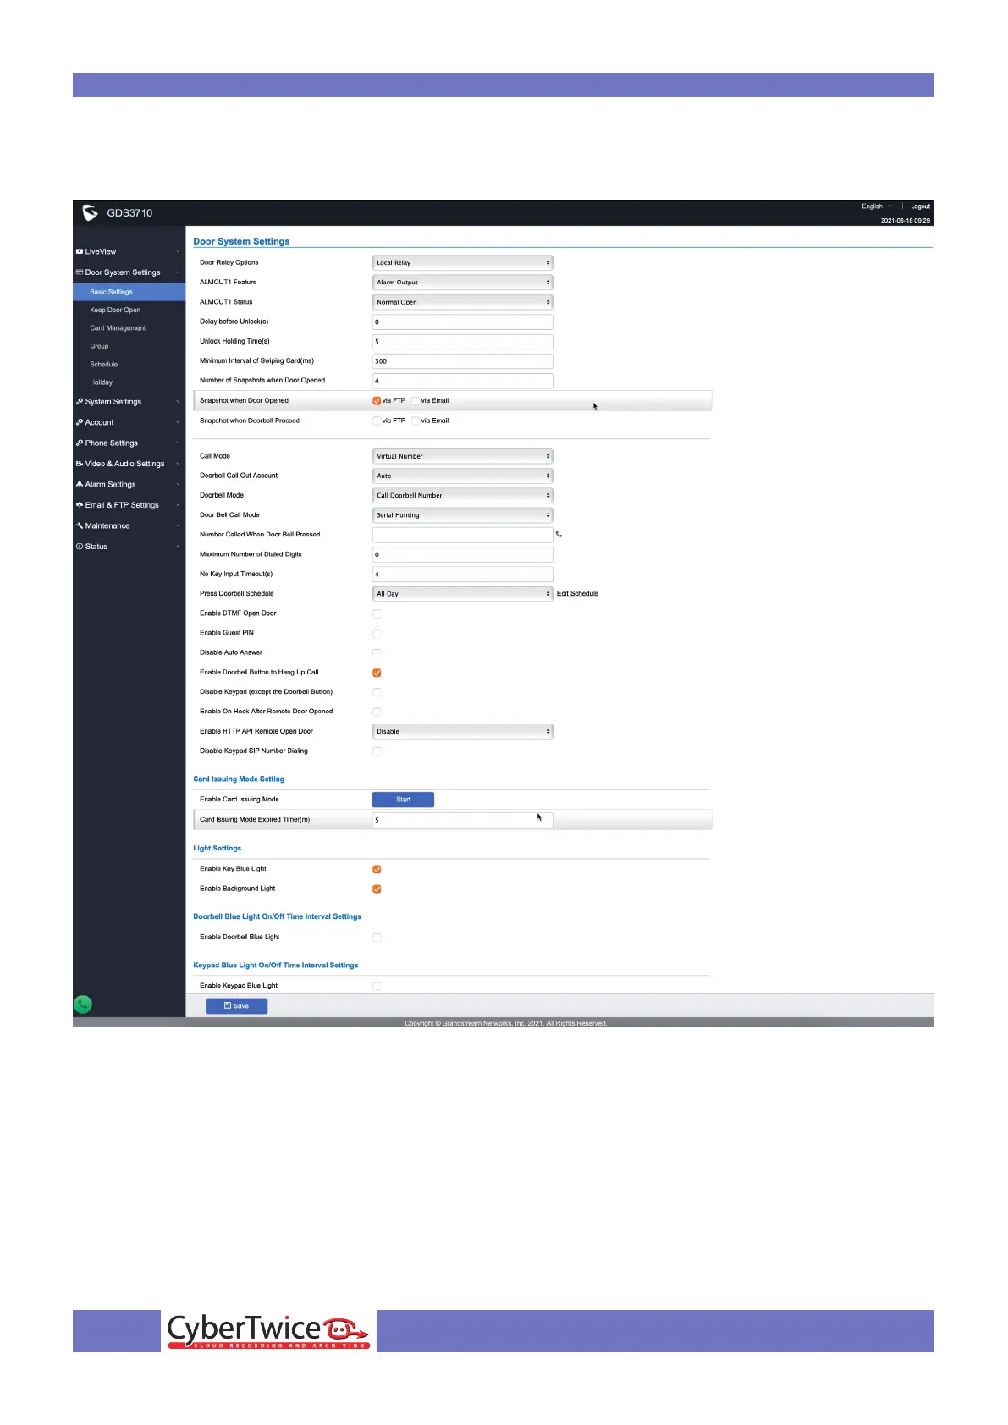Uncheck Enable Key Blue Light
Image resolution: width=1008 pixels, height=1425 pixels.
pyautogui.click(x=377, y=869)
